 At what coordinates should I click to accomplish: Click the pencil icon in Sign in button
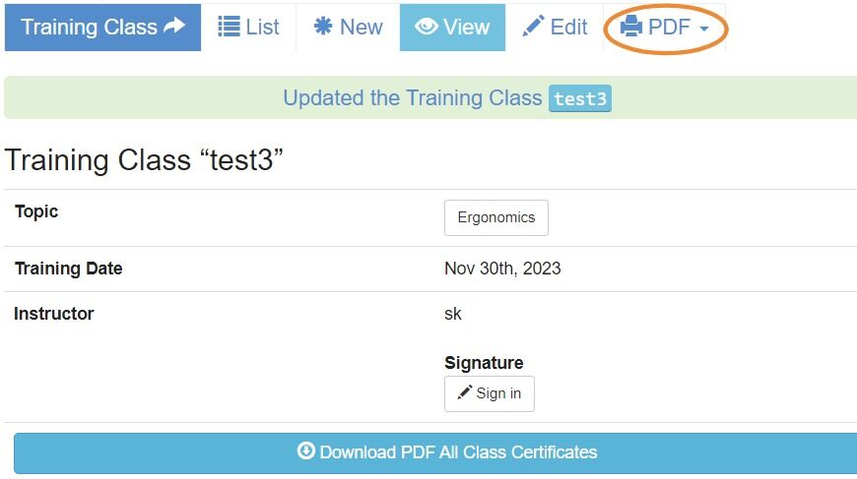[x=465, y=392]
